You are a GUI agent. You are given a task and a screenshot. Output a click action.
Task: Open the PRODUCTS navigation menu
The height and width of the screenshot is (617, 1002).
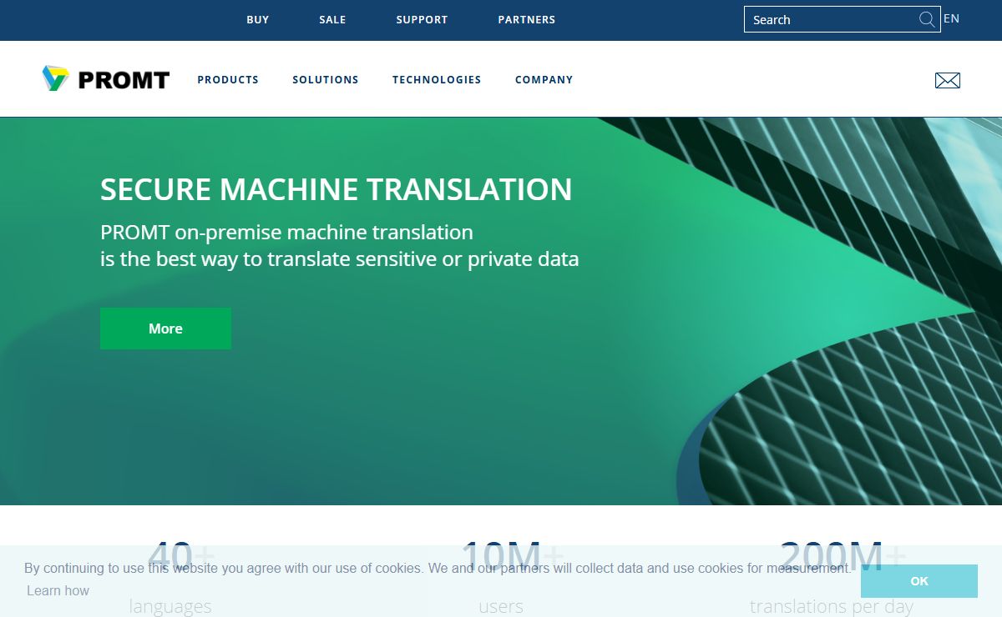228,80
